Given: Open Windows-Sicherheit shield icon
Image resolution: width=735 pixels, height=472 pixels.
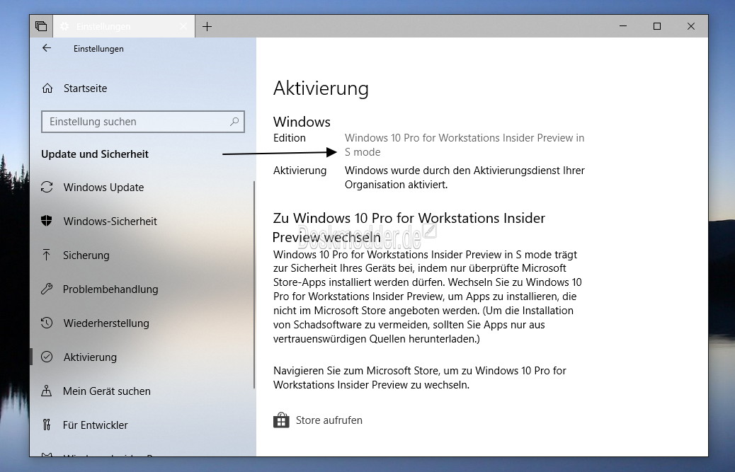Looking at the screenshot, I should [47, 221].
